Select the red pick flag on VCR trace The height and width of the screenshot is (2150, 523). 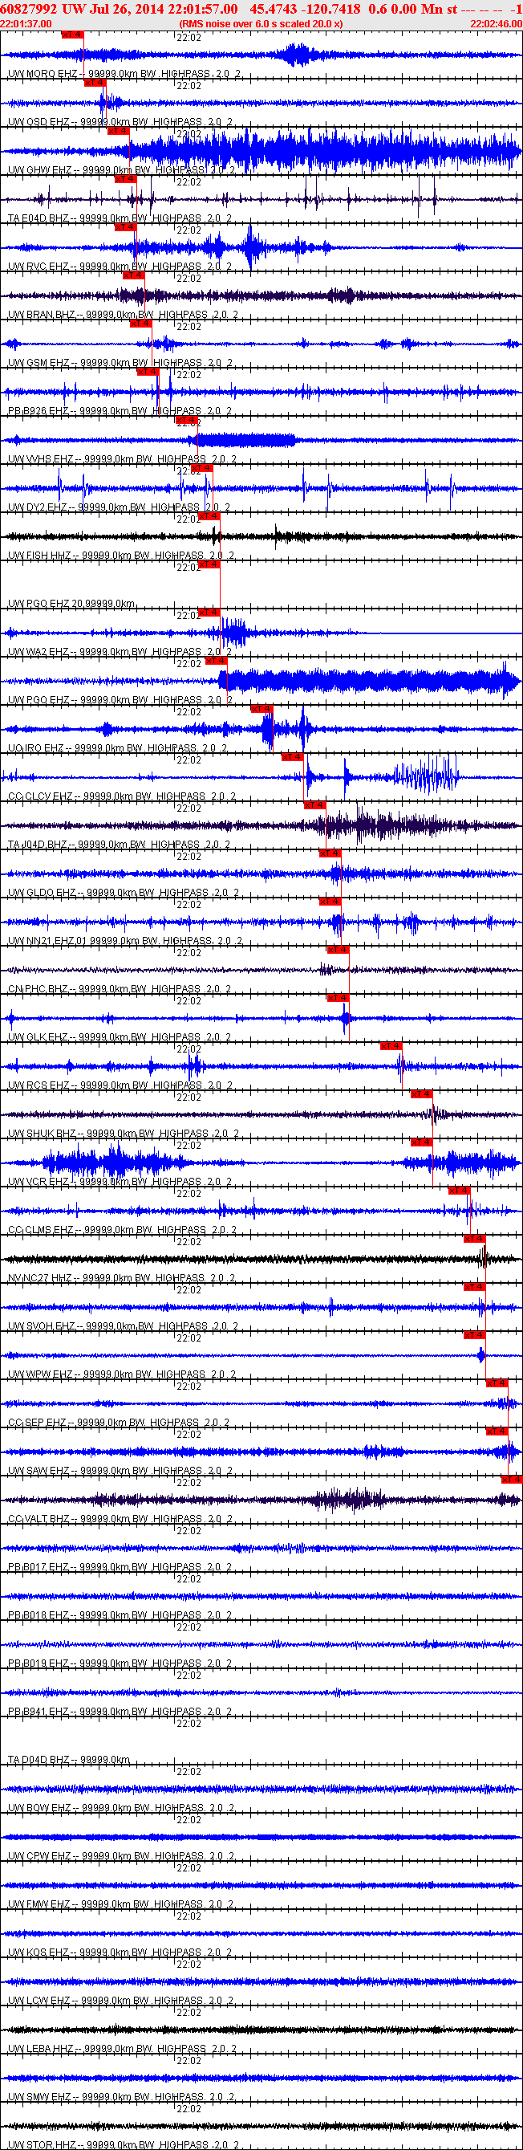tap(422, 1142)
